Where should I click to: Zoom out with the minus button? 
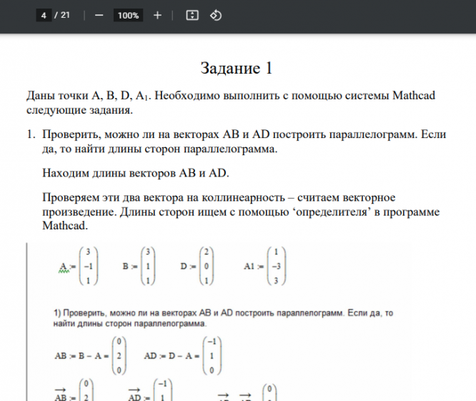pyautogui.click(x=99, y=15)
